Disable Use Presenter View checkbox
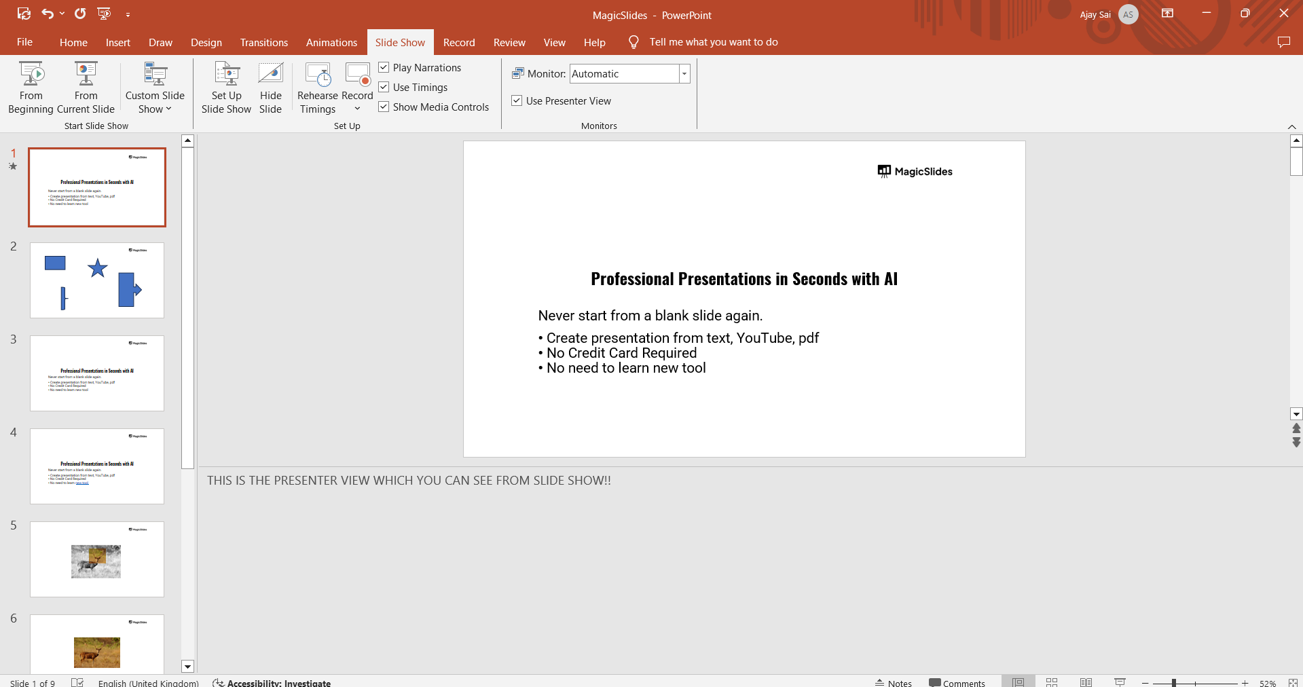 517,100
